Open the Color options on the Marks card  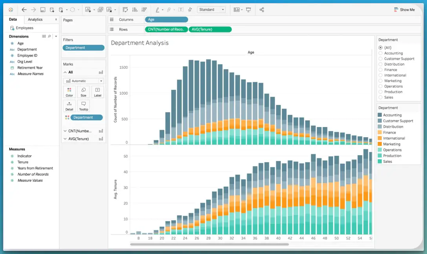pos(70,92)
